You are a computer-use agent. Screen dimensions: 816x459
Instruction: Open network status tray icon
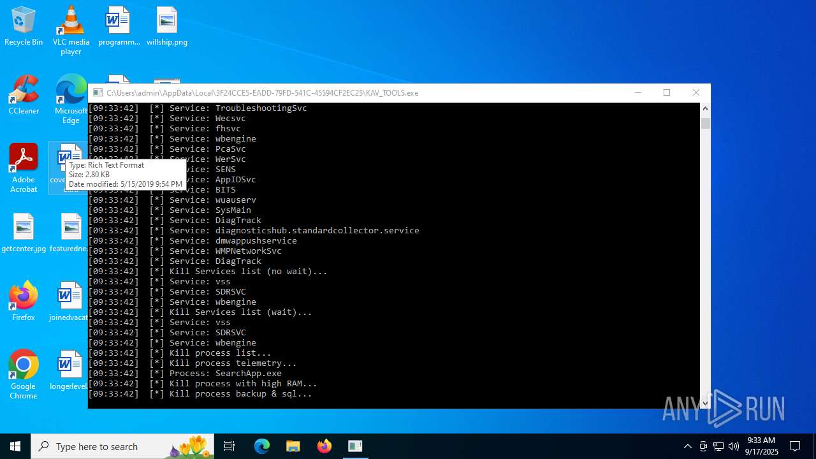[718, 446]
